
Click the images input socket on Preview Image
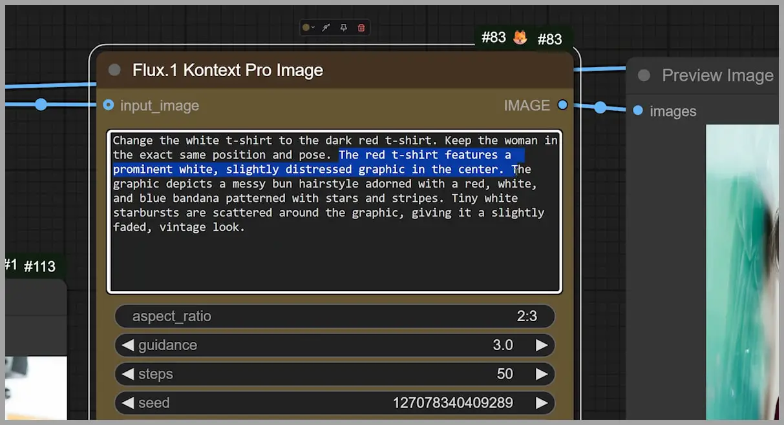click(x=638, y=111)
